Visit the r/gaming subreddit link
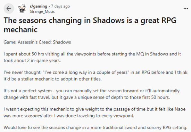The height and width of the screenshot is (132, 191). click(x=38, y=6)
